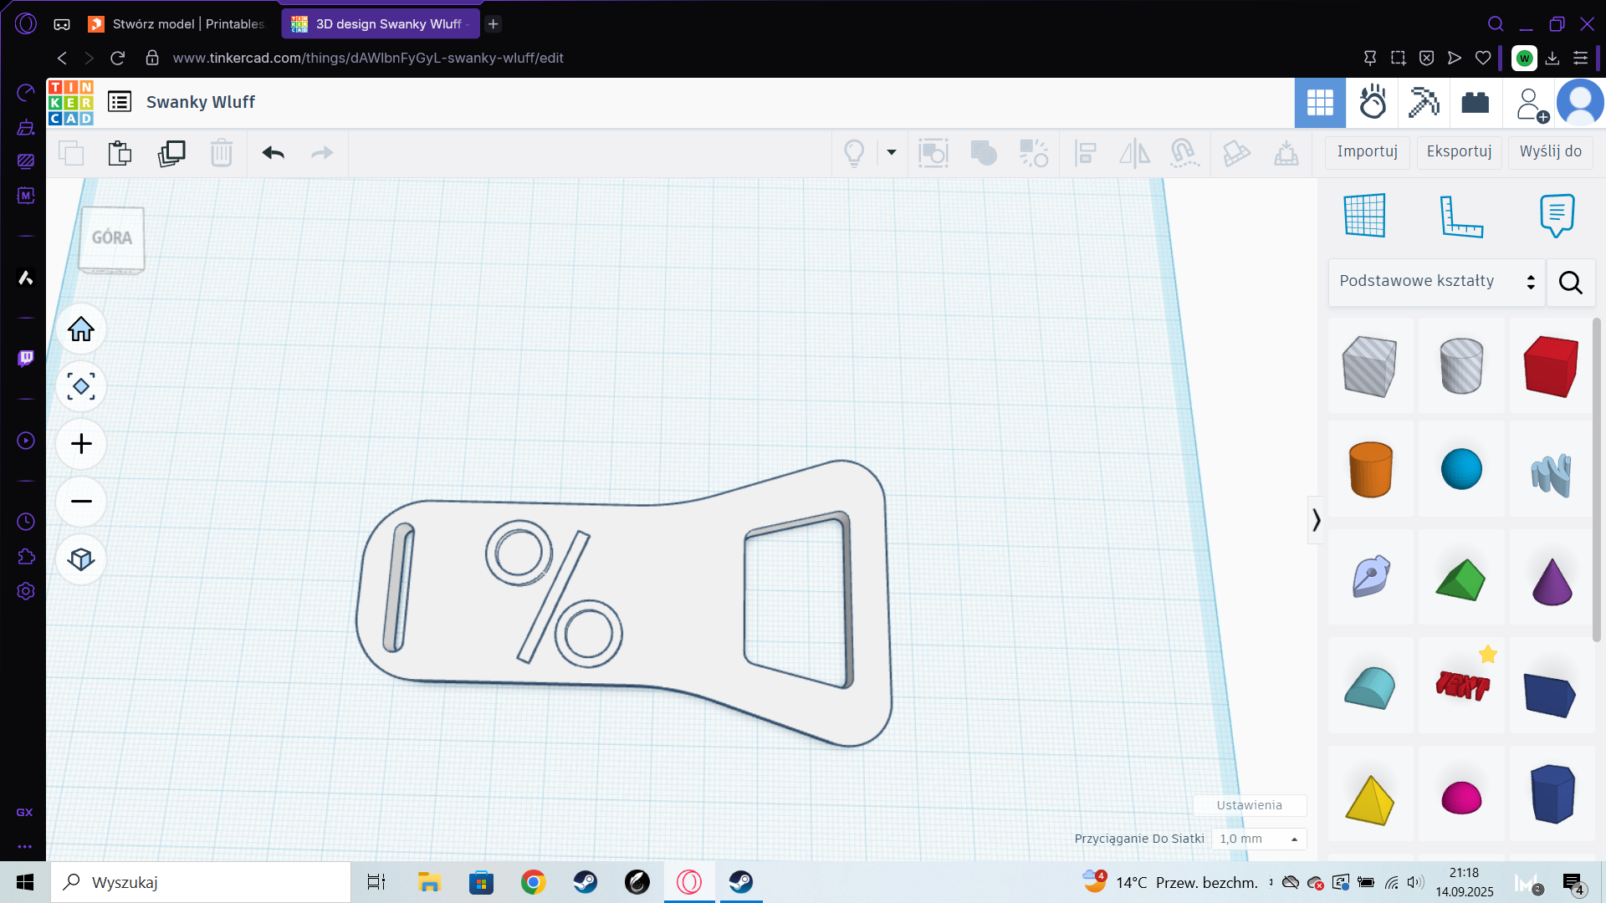
Task: Select the ruler tool
Action: (x=1461, y=216)
